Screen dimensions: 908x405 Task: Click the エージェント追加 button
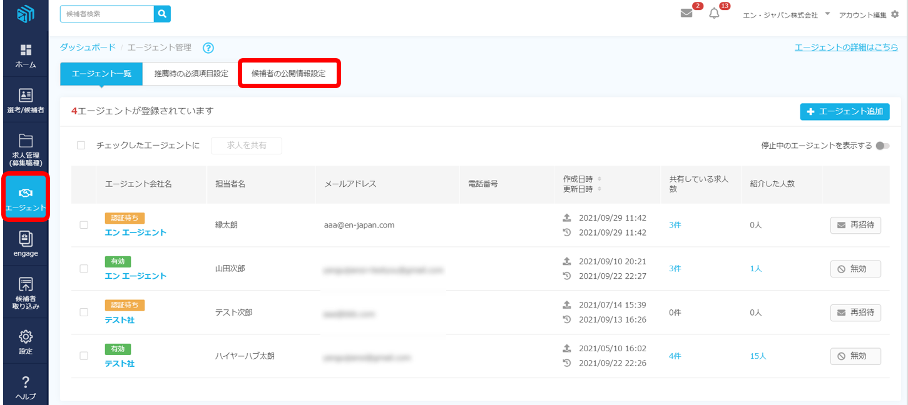tap(844, 112)
